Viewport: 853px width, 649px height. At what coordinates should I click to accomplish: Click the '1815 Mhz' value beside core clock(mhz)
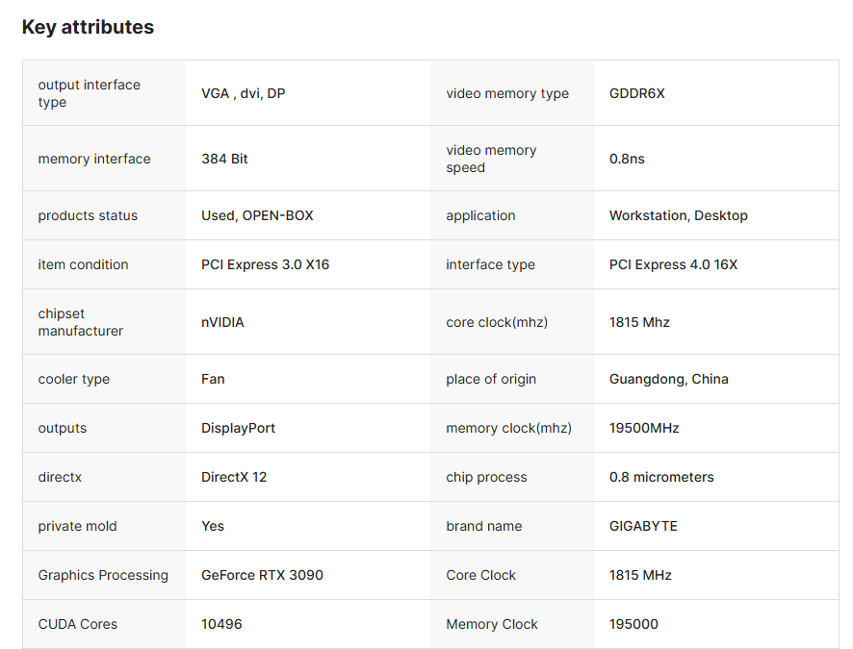click(x=639, y=322)
